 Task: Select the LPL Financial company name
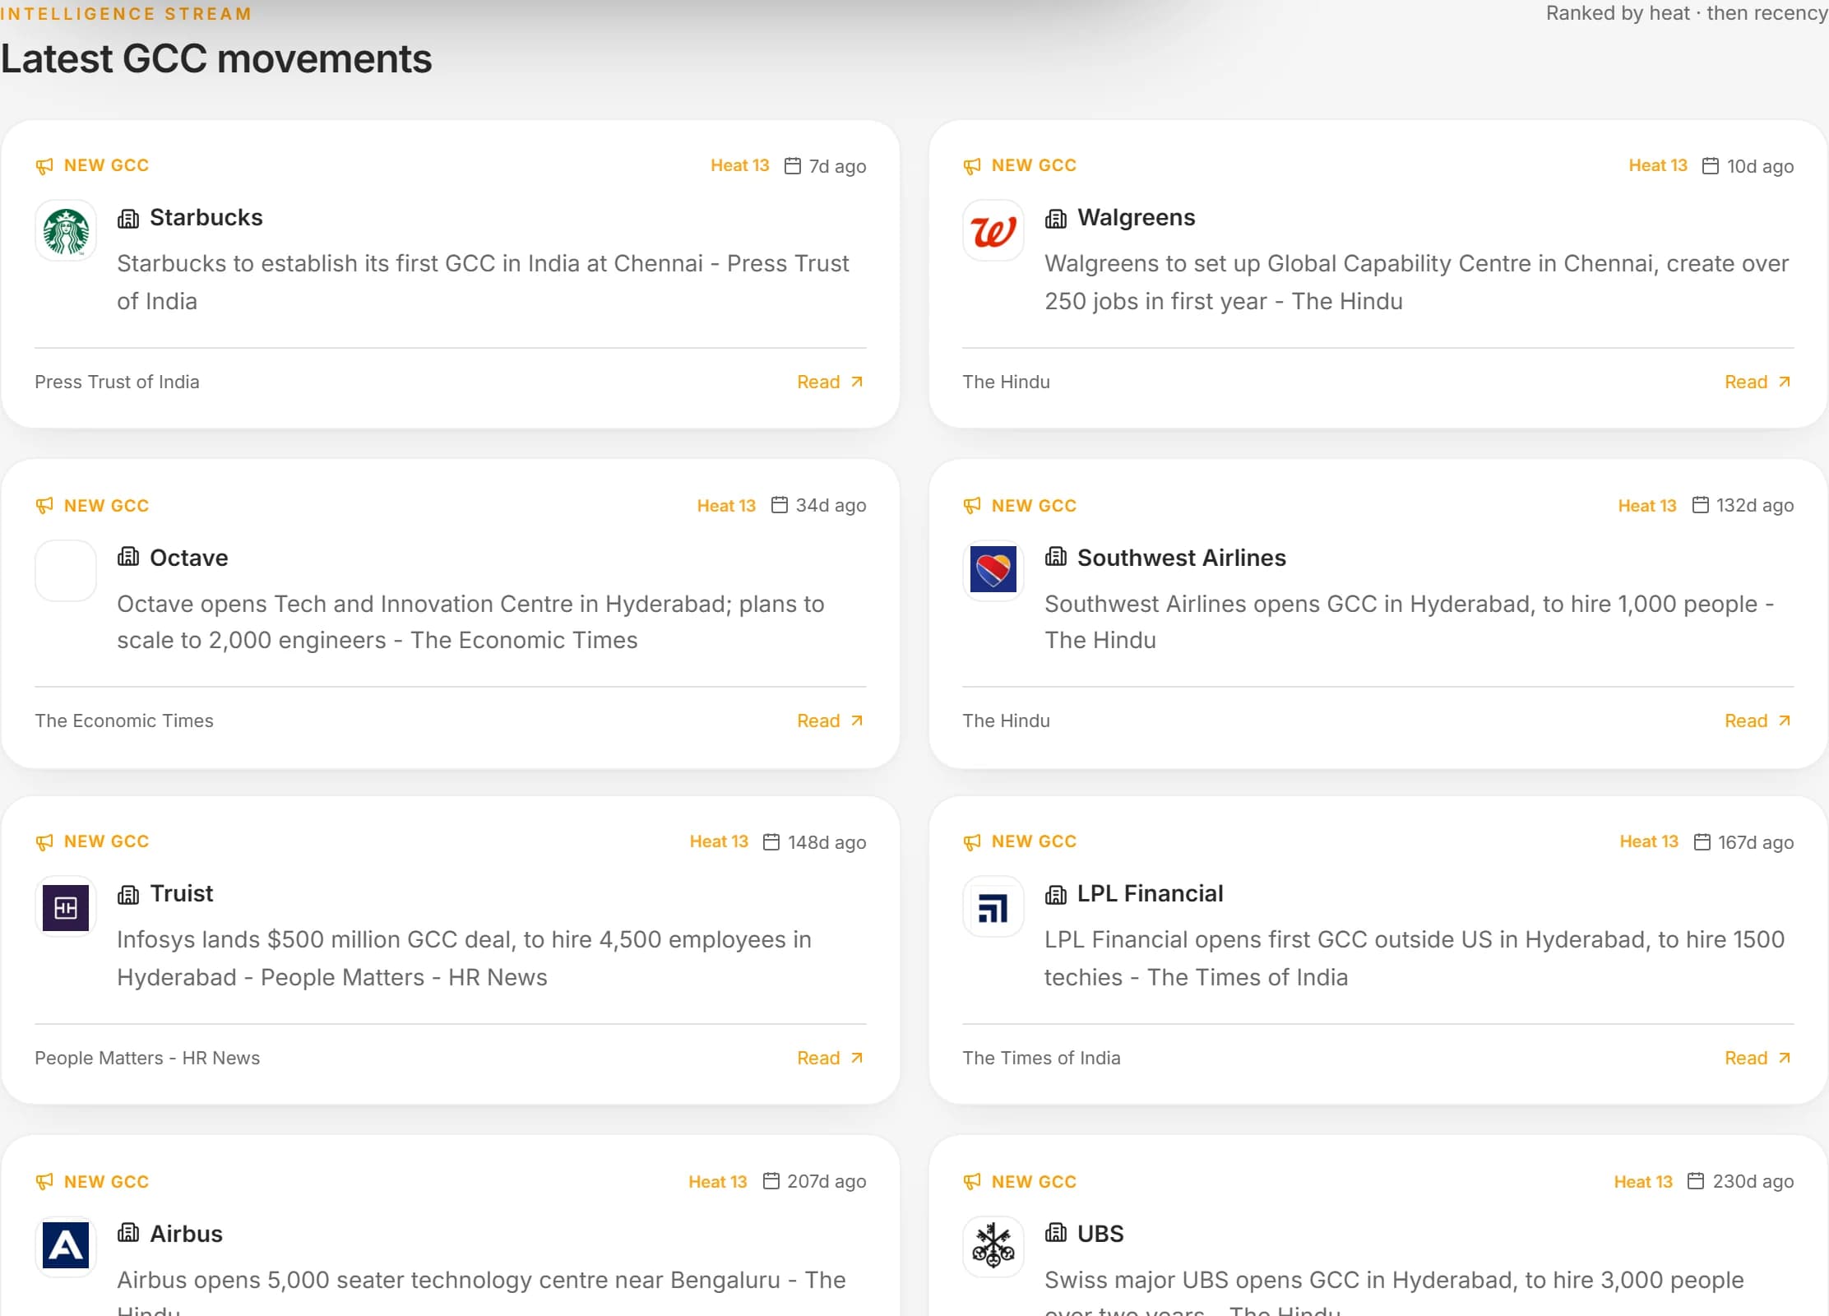coord(1151,894)
